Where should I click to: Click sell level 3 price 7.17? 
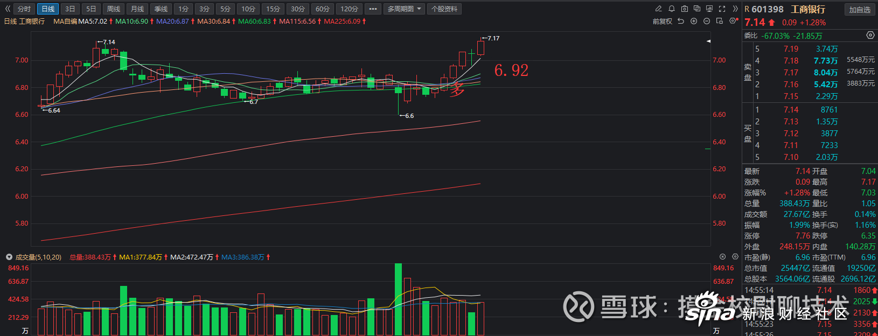point(791,73)
